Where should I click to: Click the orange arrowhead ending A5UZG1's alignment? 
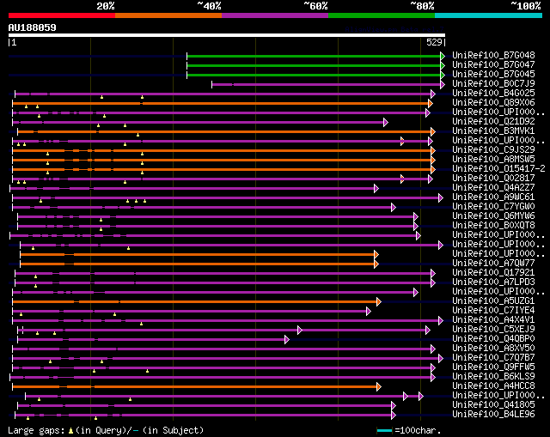[379, 301]
